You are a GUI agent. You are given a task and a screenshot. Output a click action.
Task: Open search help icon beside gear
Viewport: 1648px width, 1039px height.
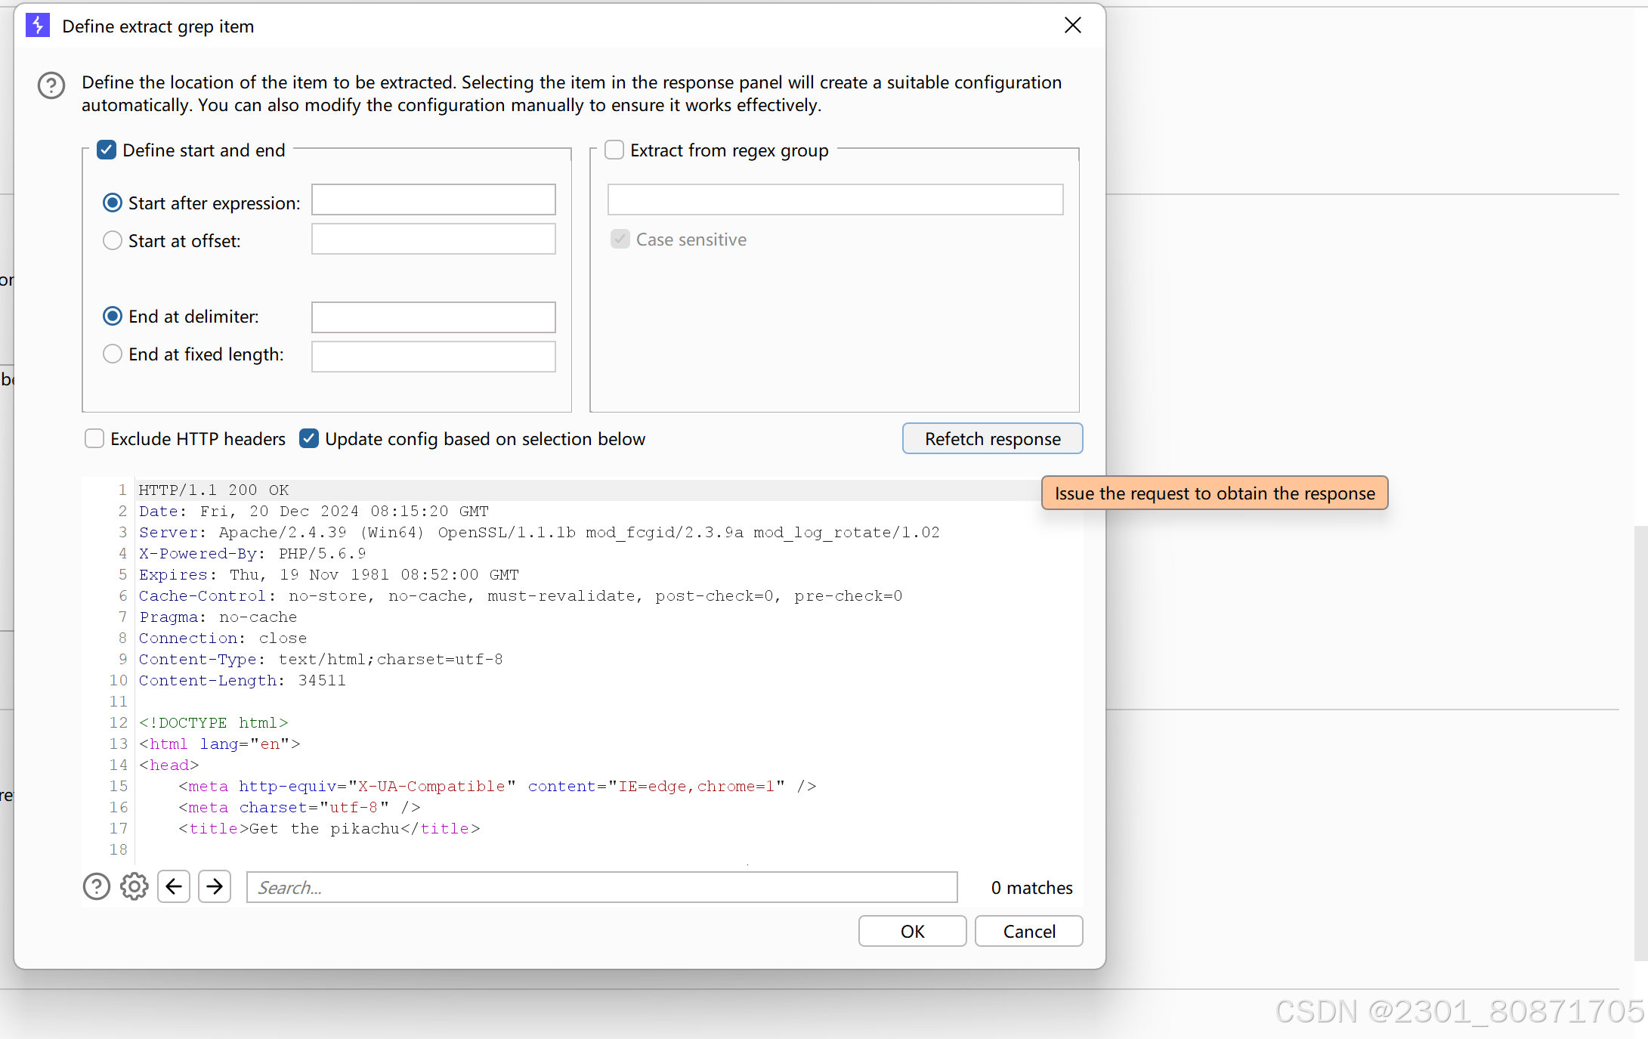click(97, 886)
